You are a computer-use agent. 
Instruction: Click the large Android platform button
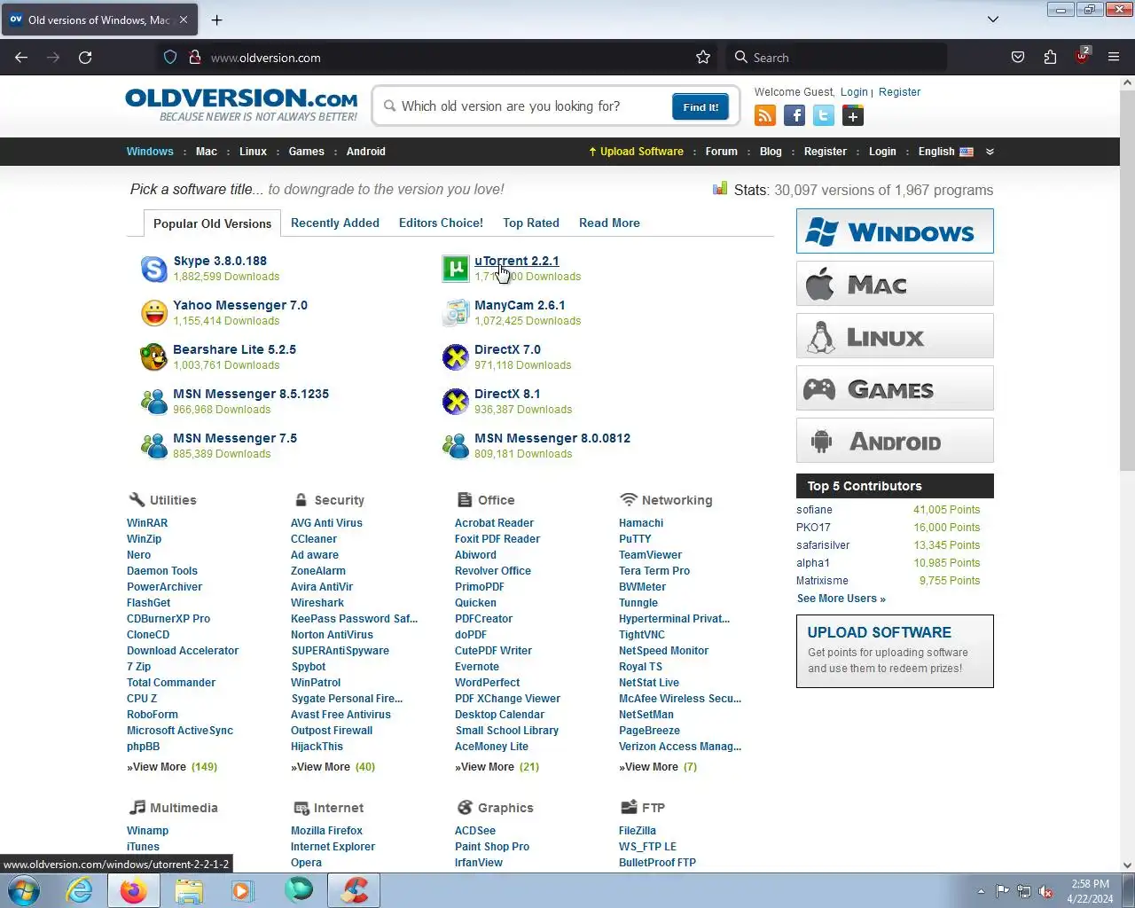pyautogui.click(x=895, y=441)
